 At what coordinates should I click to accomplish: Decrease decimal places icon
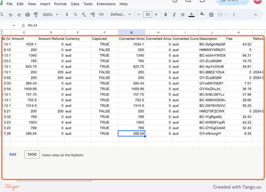click(84, 14)
